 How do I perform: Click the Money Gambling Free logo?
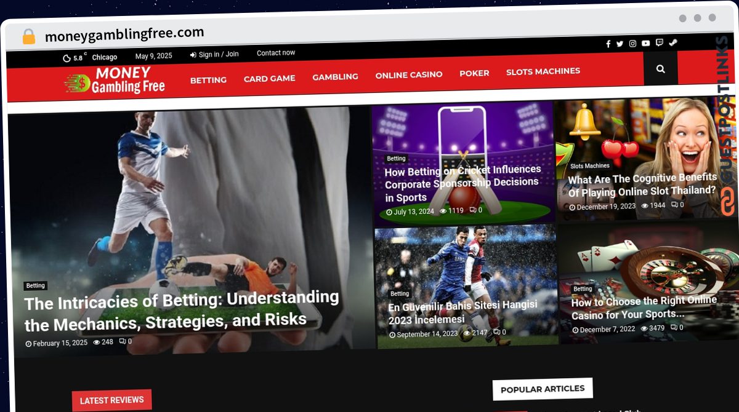[115, 81]
